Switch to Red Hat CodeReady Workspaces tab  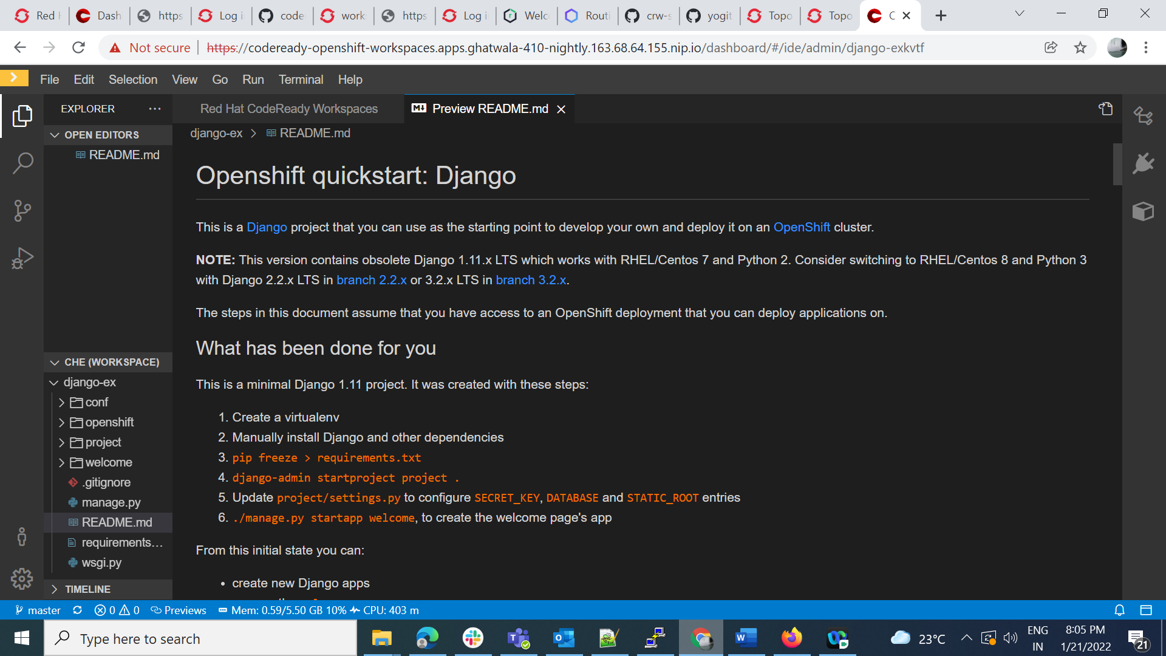pyautogui.click(x=288, y=109)
